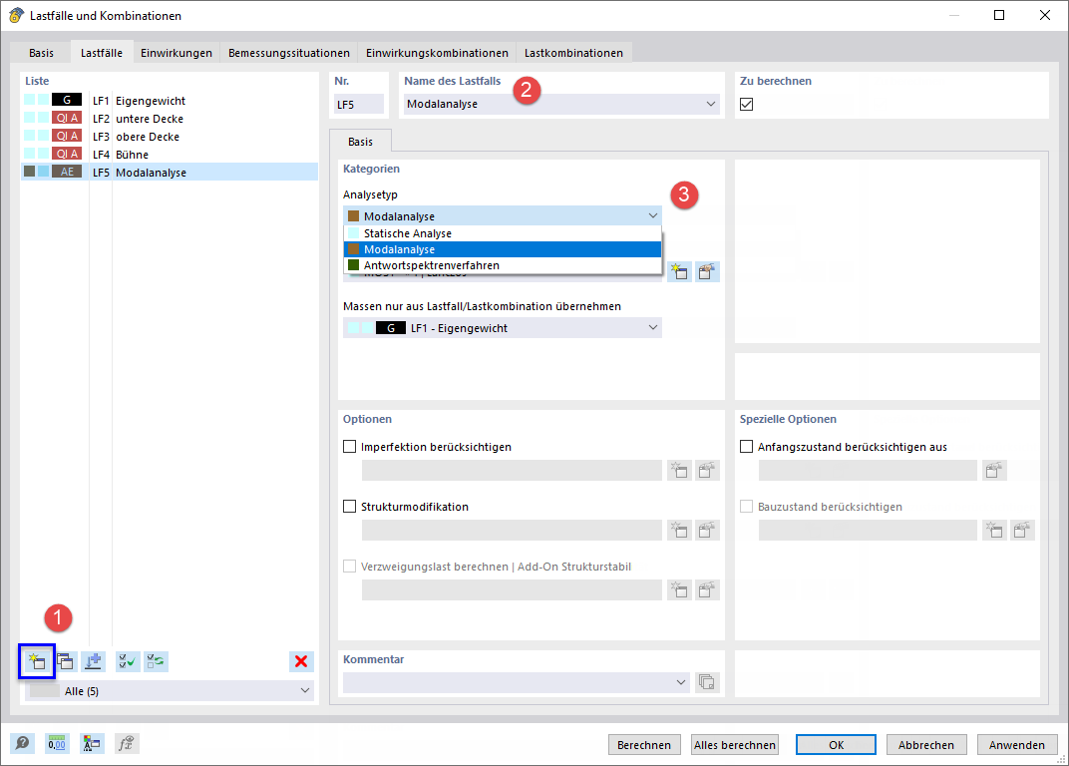Click the Alles berechnen button
This screenshot has width=1069, height=766.
point(735,745)
